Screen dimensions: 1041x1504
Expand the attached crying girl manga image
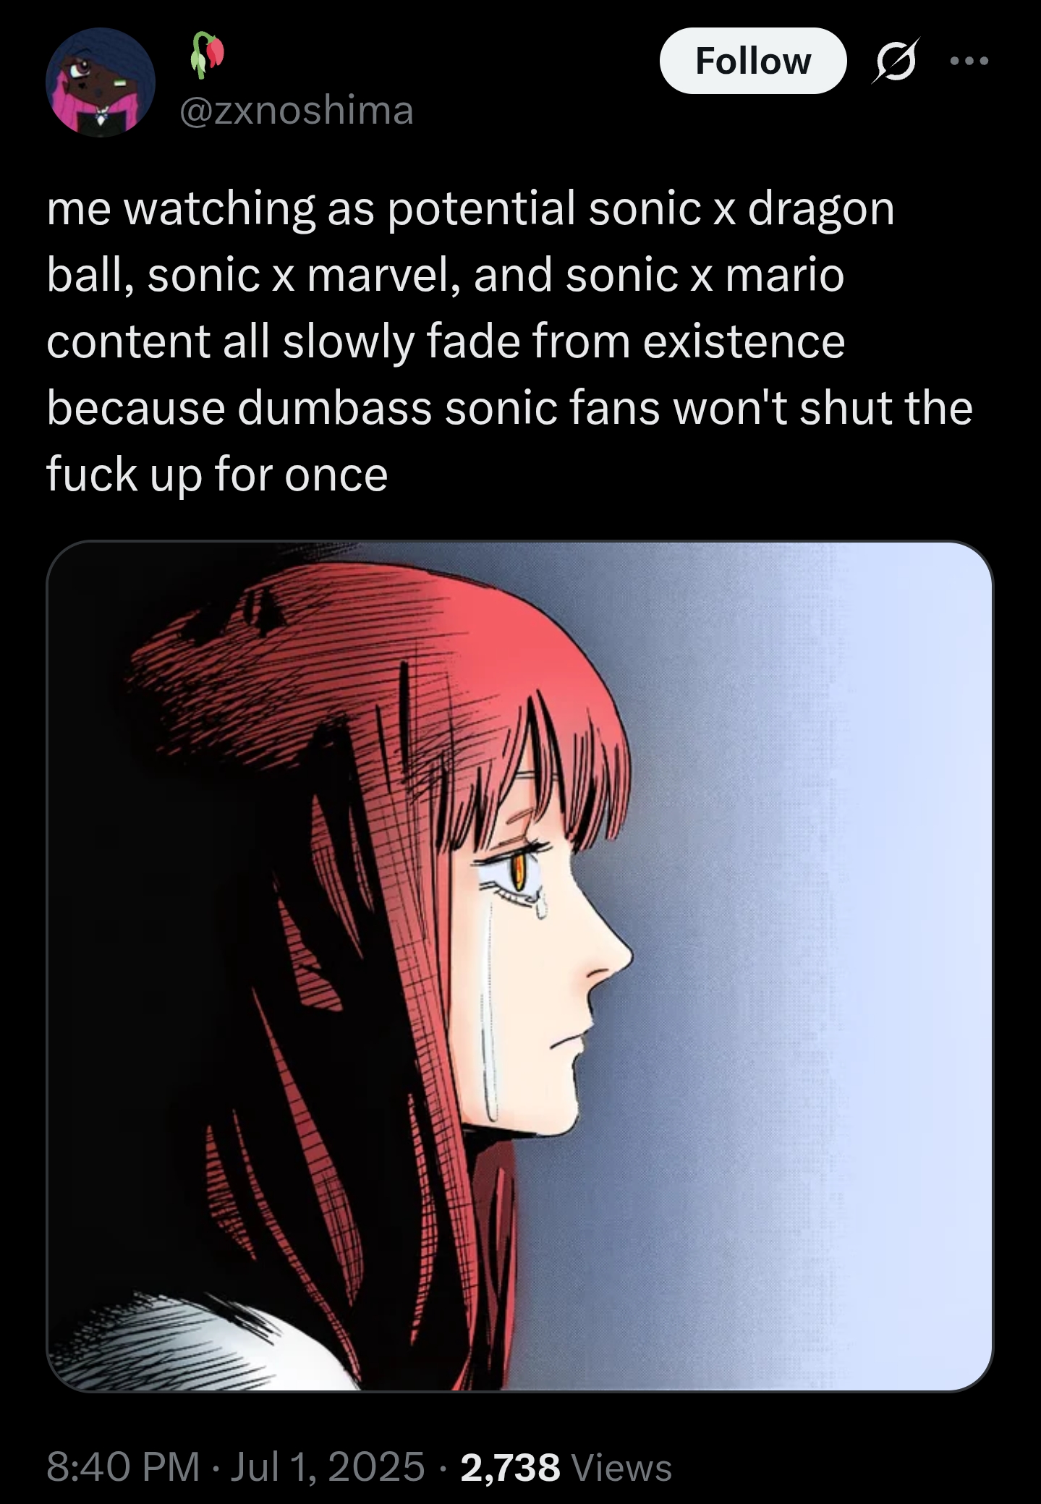519,966
